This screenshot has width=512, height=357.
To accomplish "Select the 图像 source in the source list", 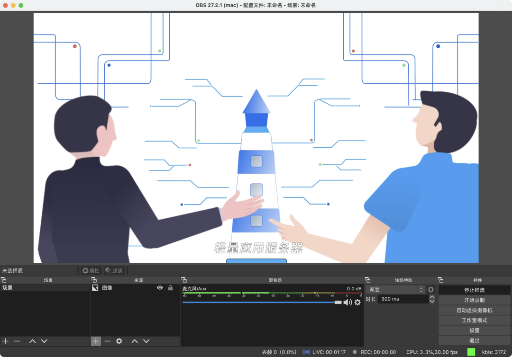I will click(x=135, y=288).
